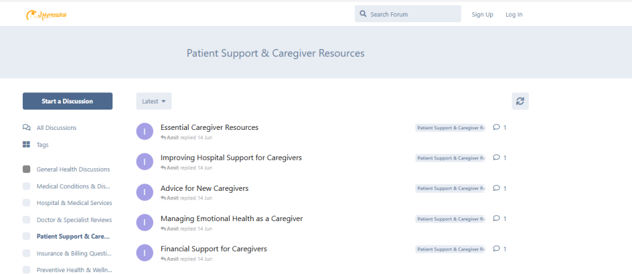
Task: Open Insurance & Billing Questions tag
Action: pos(74,253)
